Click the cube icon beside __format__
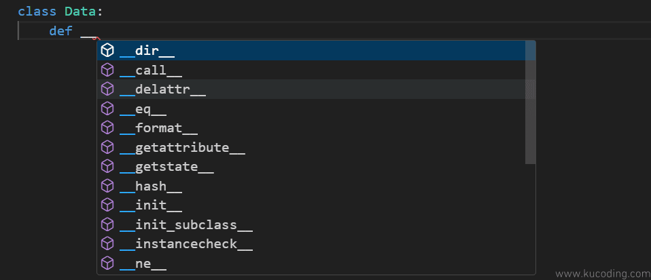The image size is (651, 280). pyautogui.click(x=107, y=127)
